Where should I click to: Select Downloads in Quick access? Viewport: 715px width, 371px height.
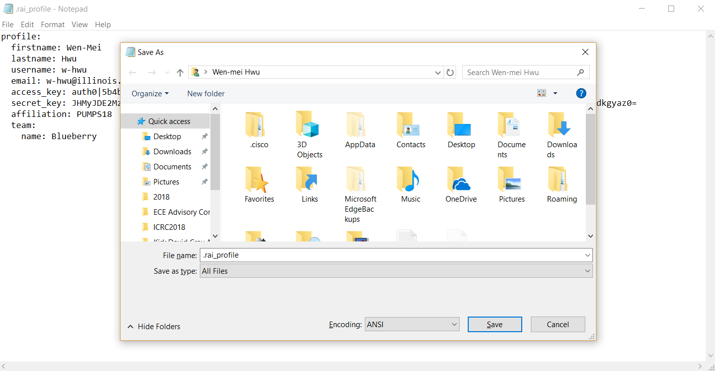coord(172,151)
